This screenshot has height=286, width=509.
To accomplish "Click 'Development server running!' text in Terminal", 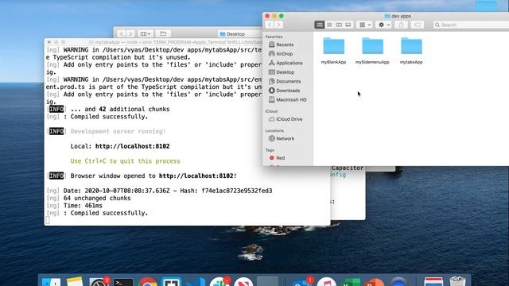I will (x=119, y=131).
